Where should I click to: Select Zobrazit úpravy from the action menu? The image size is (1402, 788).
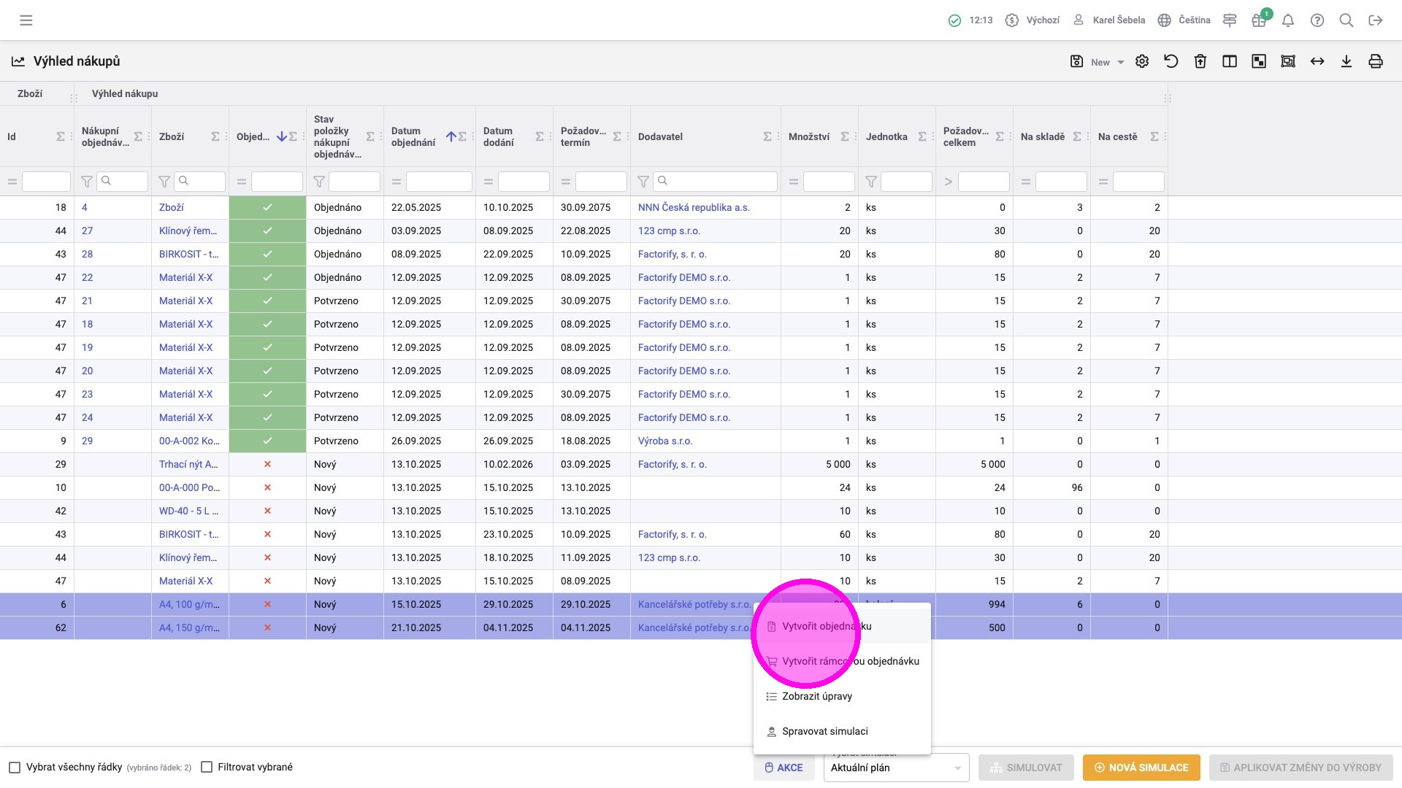click(x=817, y=696)
